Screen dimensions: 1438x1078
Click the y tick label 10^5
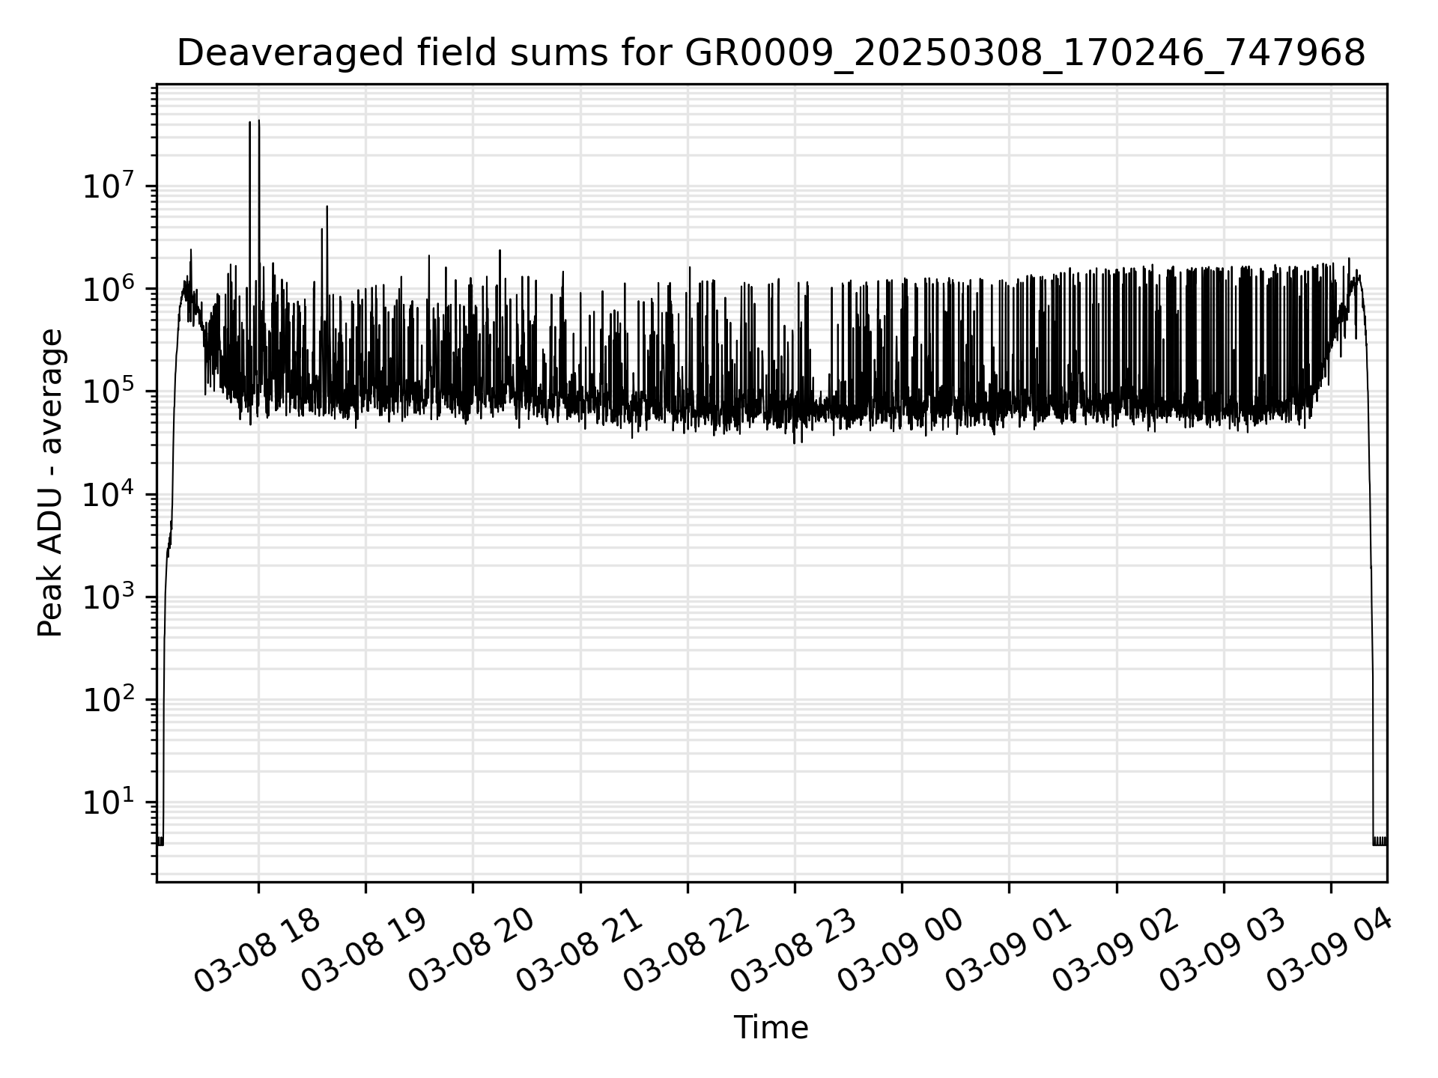point(109,391)
